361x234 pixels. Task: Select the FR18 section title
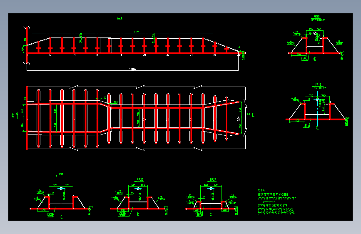click(316, 17)
